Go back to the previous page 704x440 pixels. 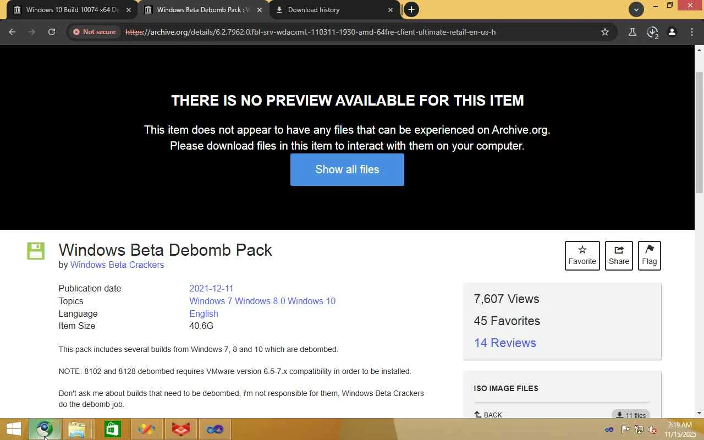(x=12, y=32)
